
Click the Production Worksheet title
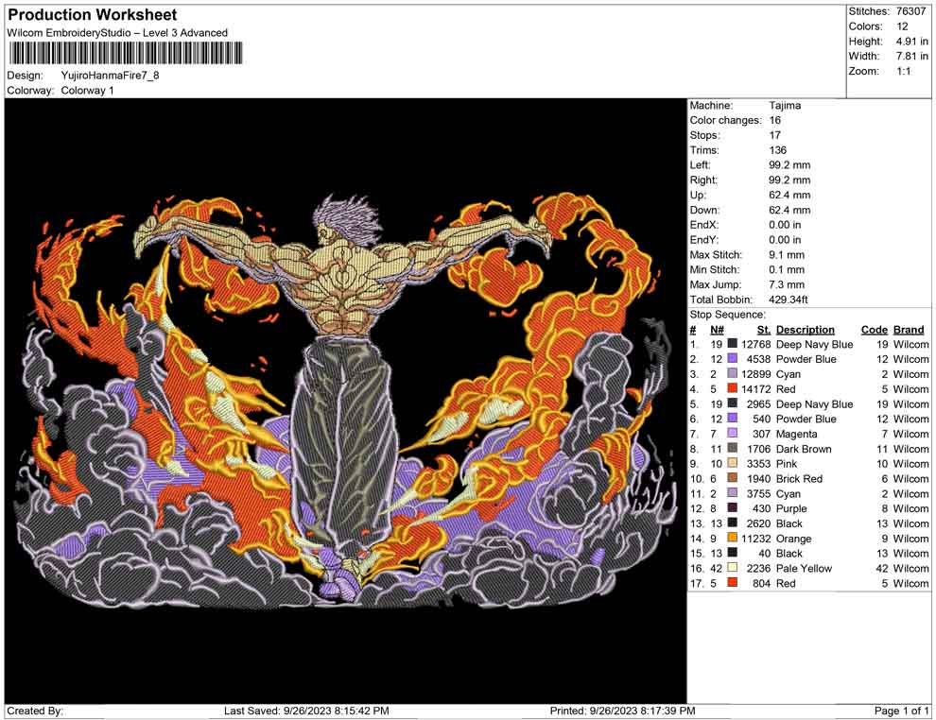point(92,15)
